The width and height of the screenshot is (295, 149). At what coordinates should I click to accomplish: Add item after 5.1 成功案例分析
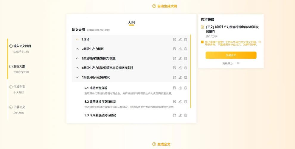(175, 88)
